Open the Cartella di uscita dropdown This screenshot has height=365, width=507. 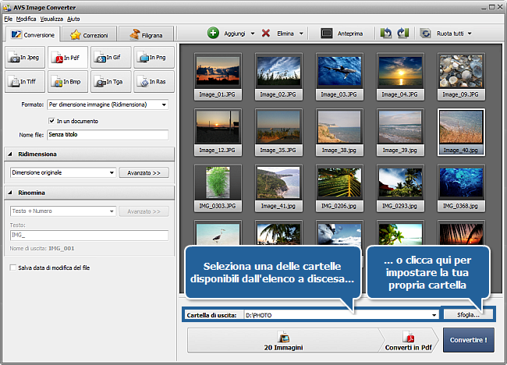(x=434, y=315)
